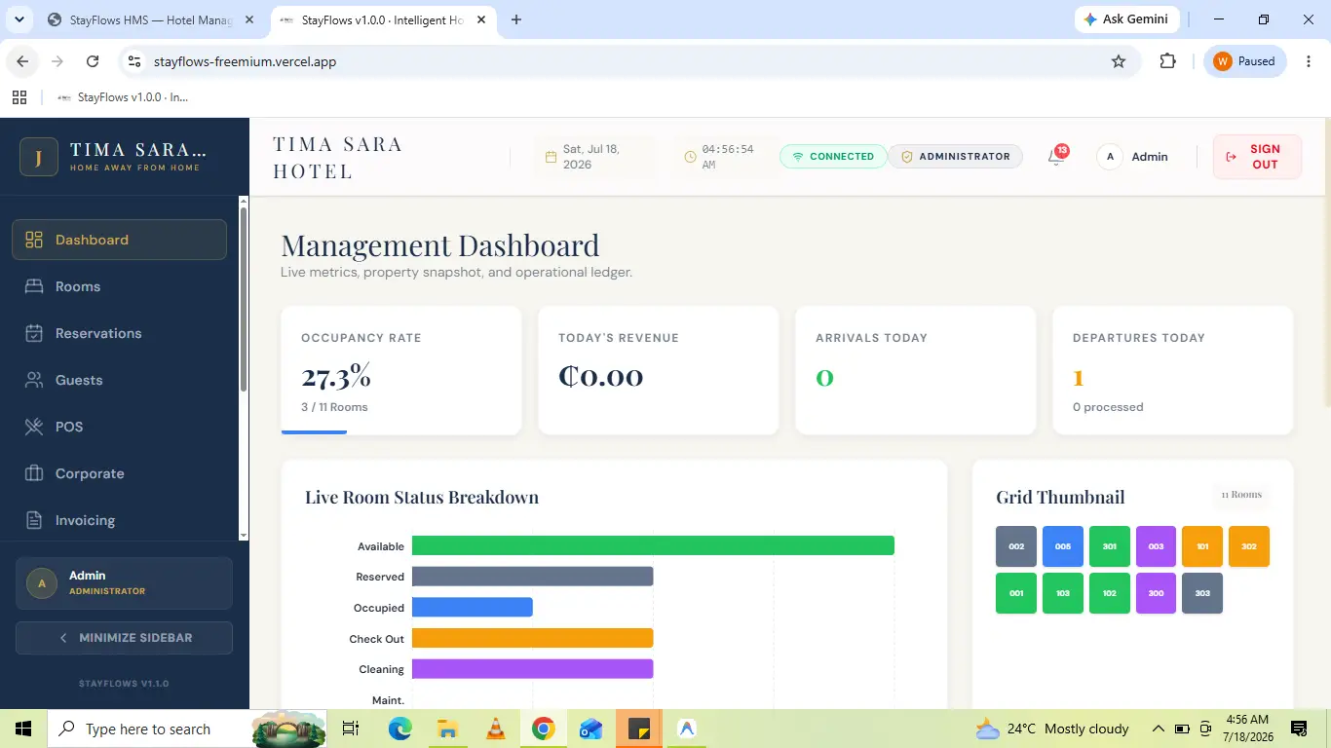Click the Admin avatar in the header

tap(1110, 157)
